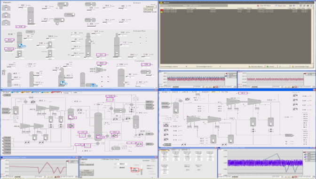Select the pink-boxed 132.4 value in Solvent Rec

9,49
